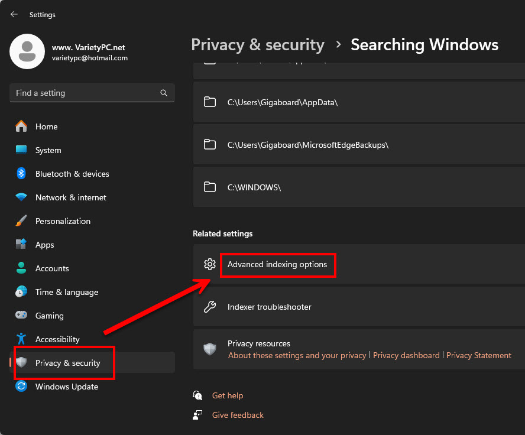Open About these settings and your privacy
The width and height of the screenshot is (525, 435).
click(297, 355)
